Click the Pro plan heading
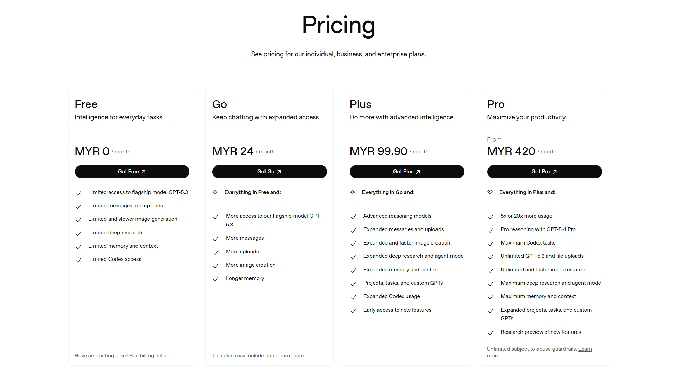687x385 pixels. 496,104
